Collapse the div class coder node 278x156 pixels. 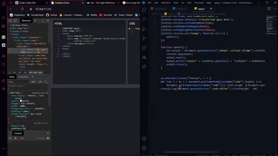15,40
